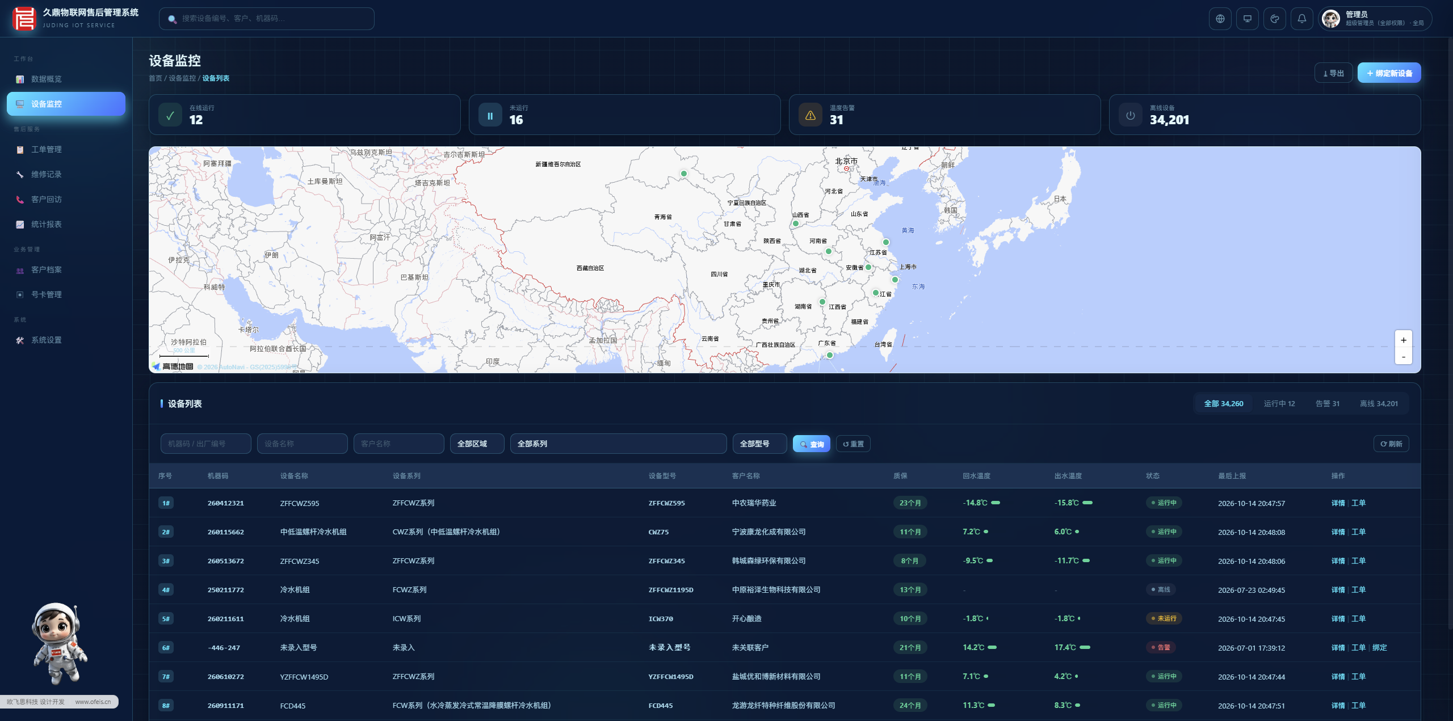
Task: Switch to the 离线 34,201 tab
Action: [x=1379, y=403]
